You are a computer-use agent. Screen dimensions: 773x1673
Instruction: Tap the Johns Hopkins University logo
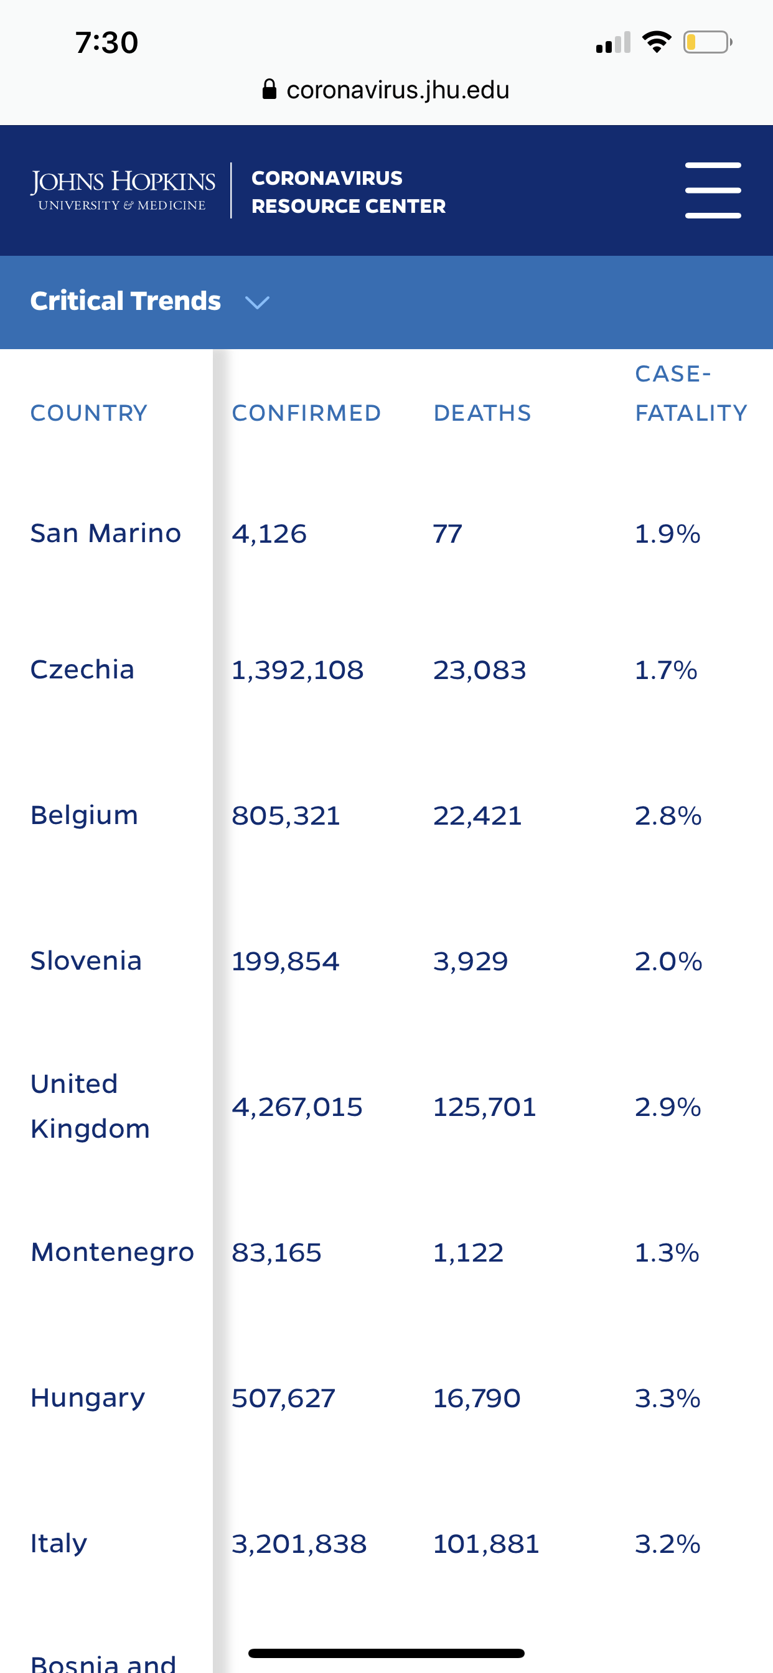click(123, 190)
